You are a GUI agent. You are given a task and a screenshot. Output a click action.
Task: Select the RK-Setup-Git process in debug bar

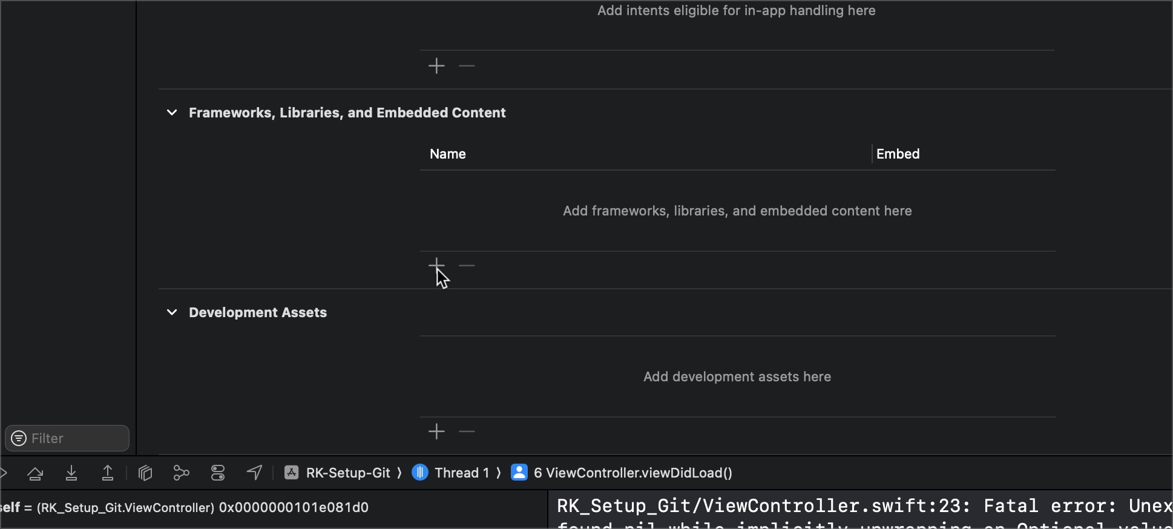click(x=337, y=473)
